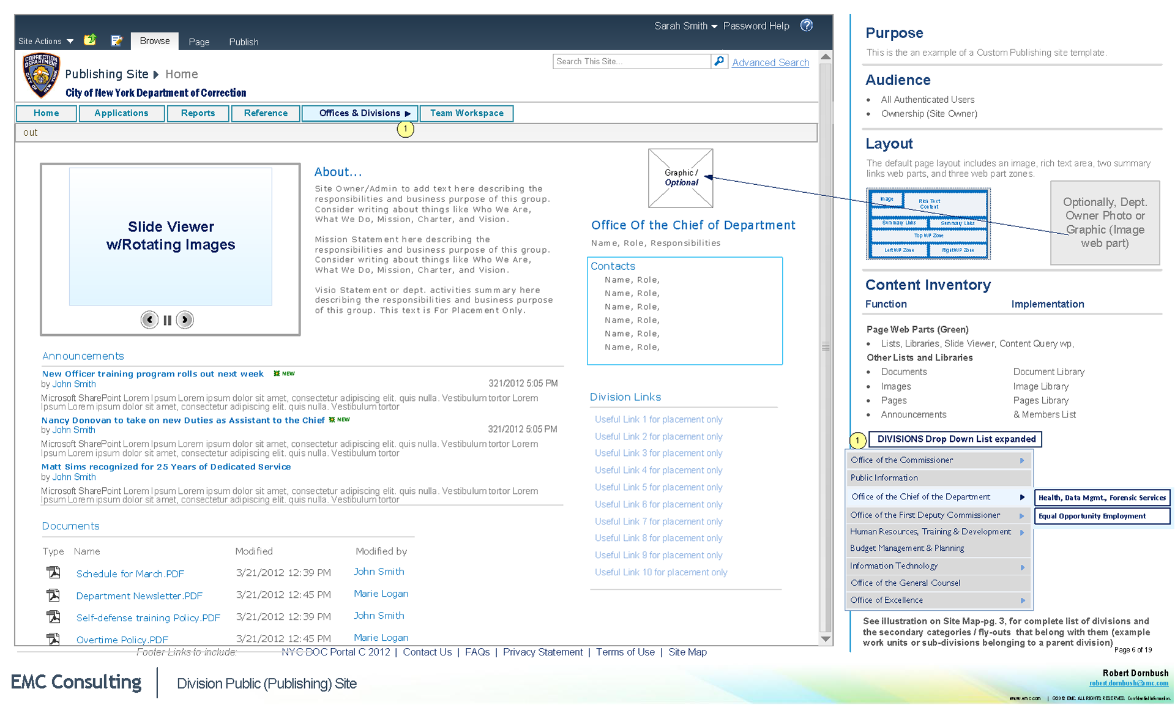Click the help question mark icon

click(x=807, y=25)
